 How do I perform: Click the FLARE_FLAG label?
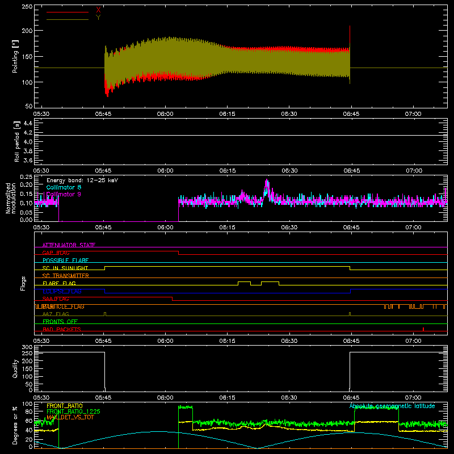[x=59, y=283]
